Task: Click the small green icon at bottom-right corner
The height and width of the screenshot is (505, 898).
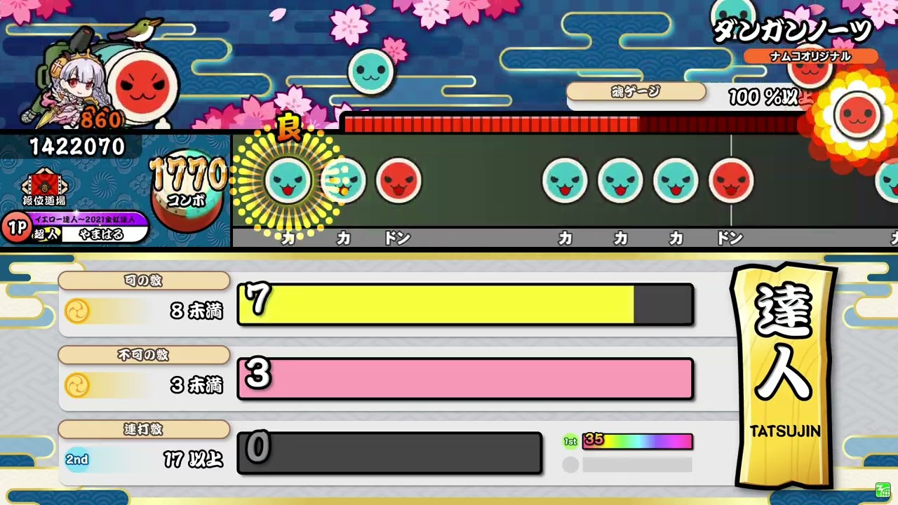Action: 882,490
